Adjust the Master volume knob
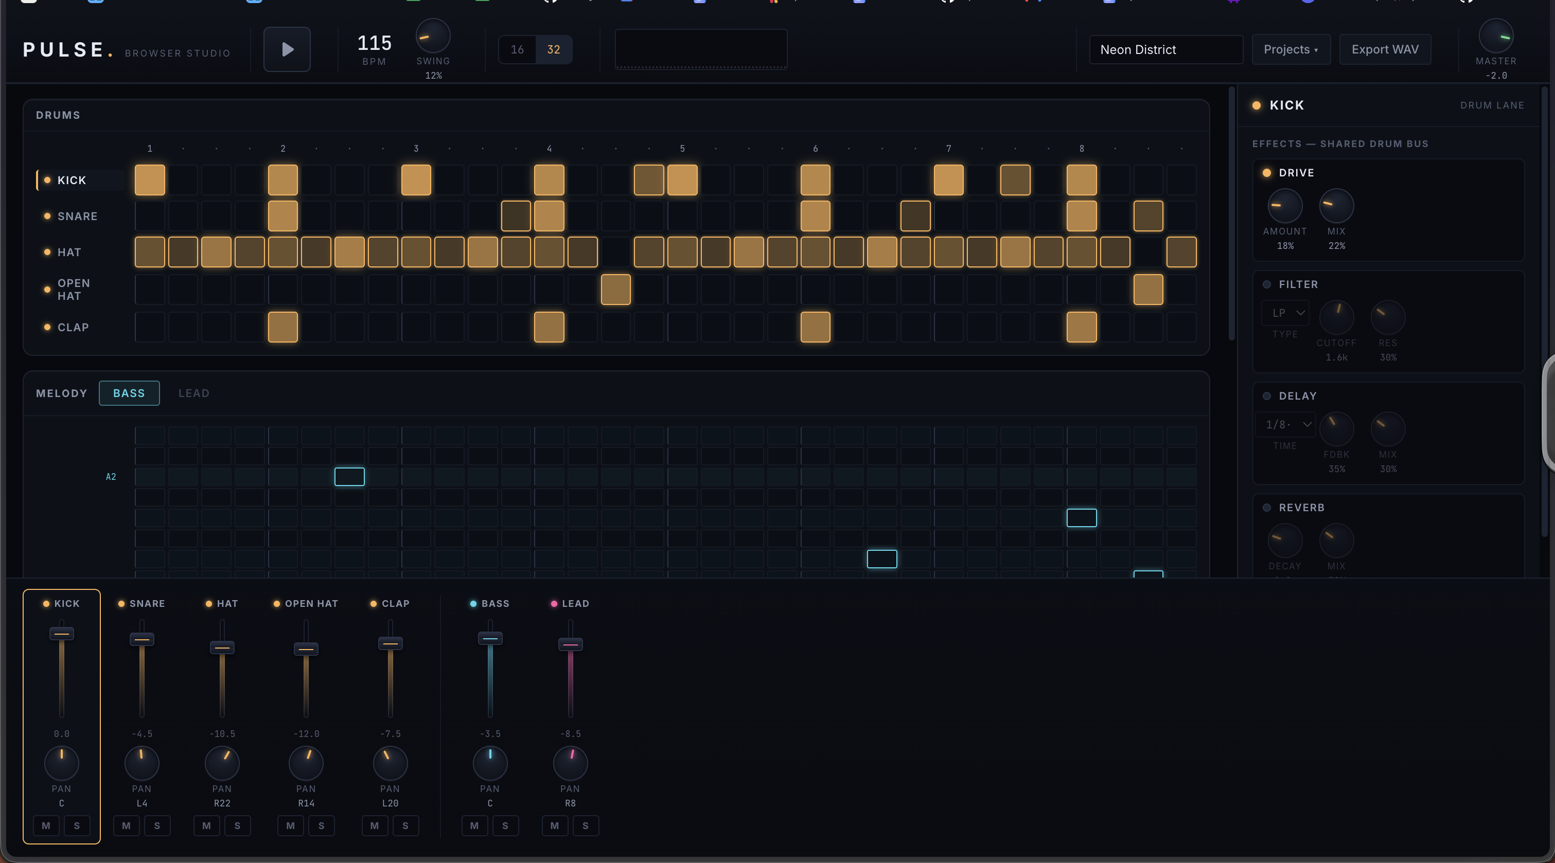Image resolution: width=1555 pixels, height=863 pixels. (1495, 35)
